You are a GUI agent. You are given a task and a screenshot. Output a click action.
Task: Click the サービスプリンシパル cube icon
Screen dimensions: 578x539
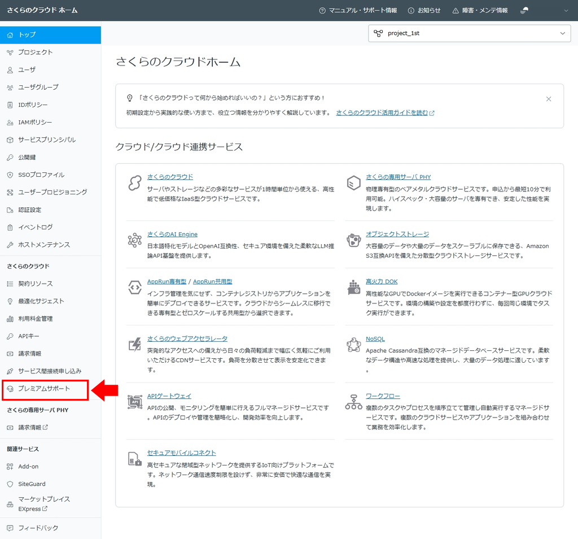10,140
